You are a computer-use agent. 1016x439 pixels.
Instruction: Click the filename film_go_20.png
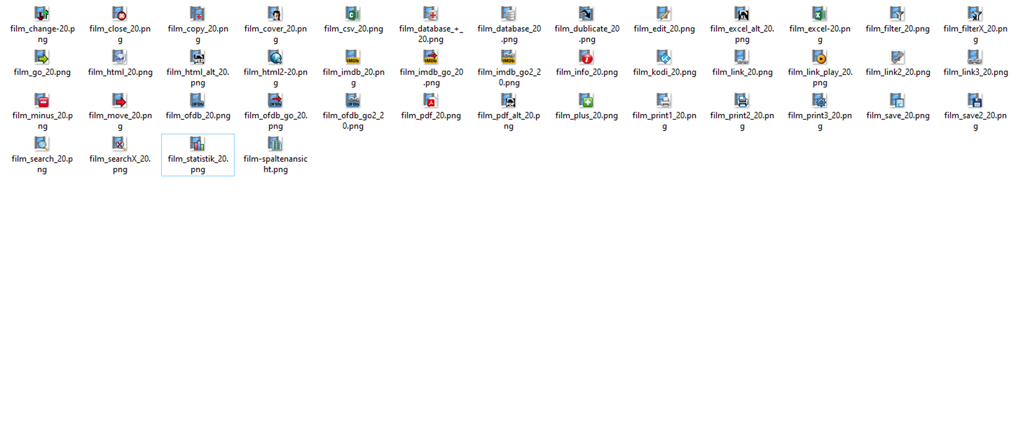click(x=42, y=72)
